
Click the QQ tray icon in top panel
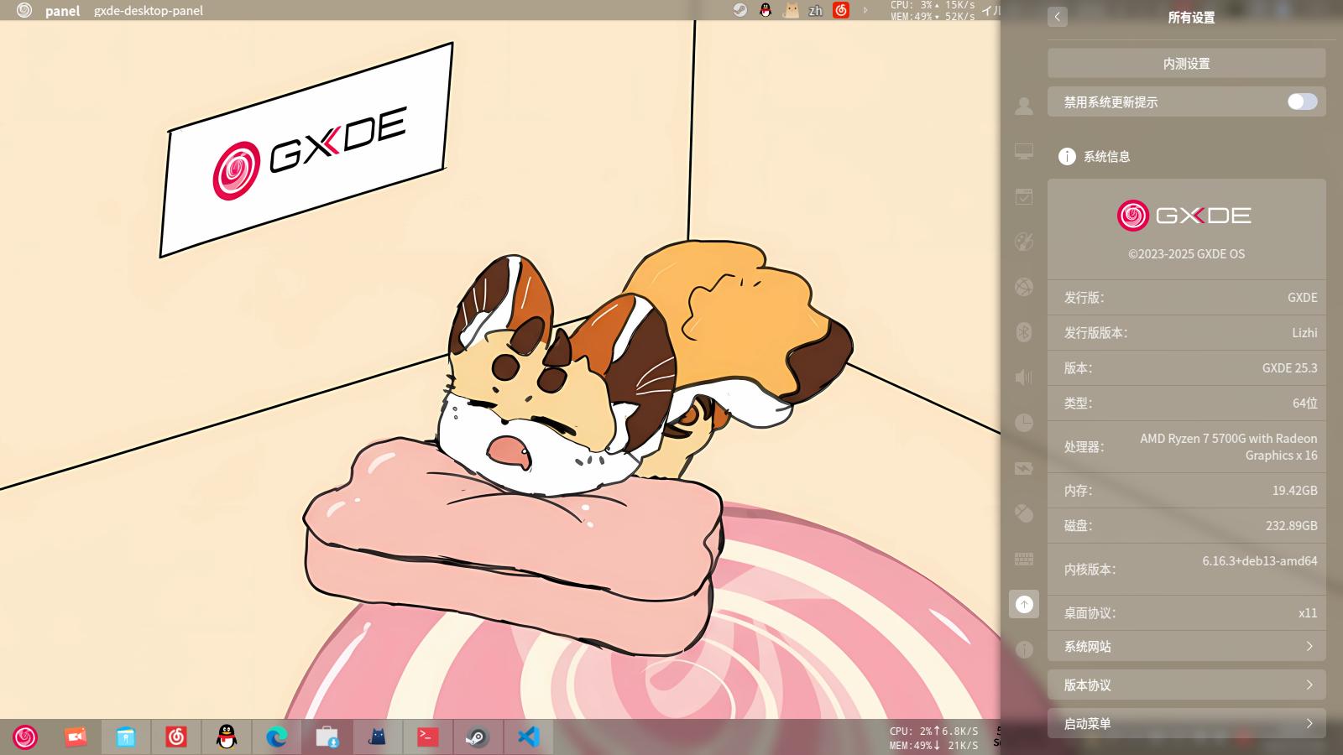tap(766, 10)
